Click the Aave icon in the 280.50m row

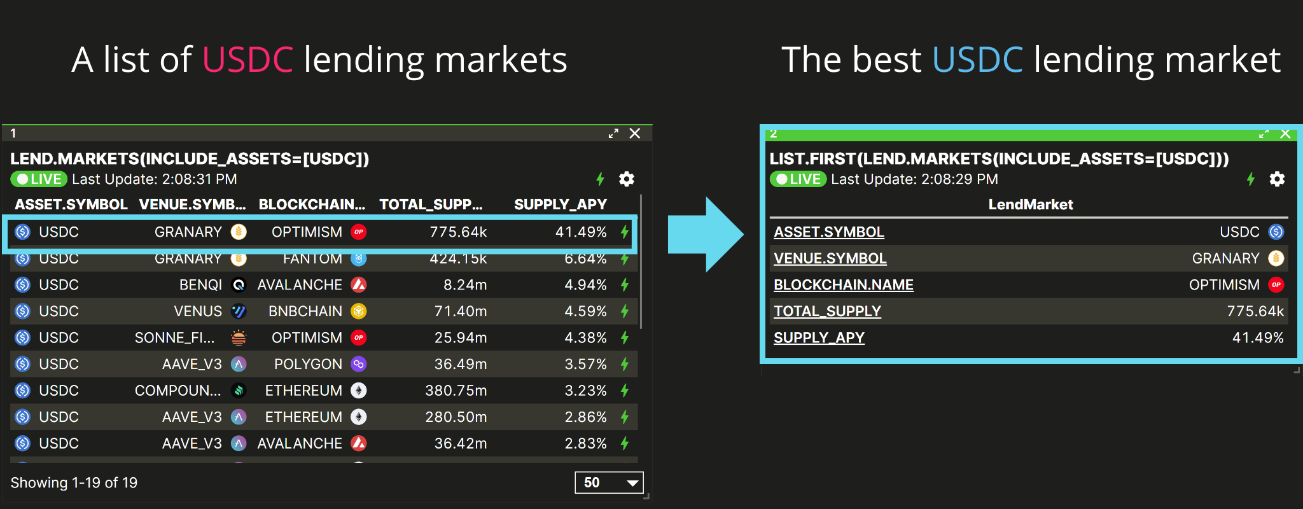click(x=239, y=417)
